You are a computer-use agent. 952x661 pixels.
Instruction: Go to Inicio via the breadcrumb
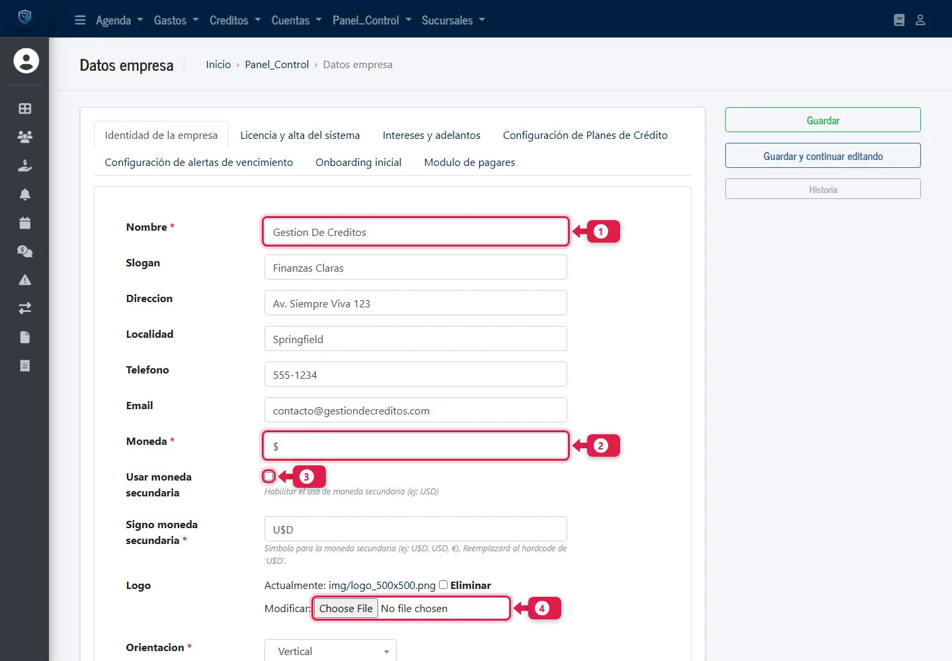(x=218, y=64)
